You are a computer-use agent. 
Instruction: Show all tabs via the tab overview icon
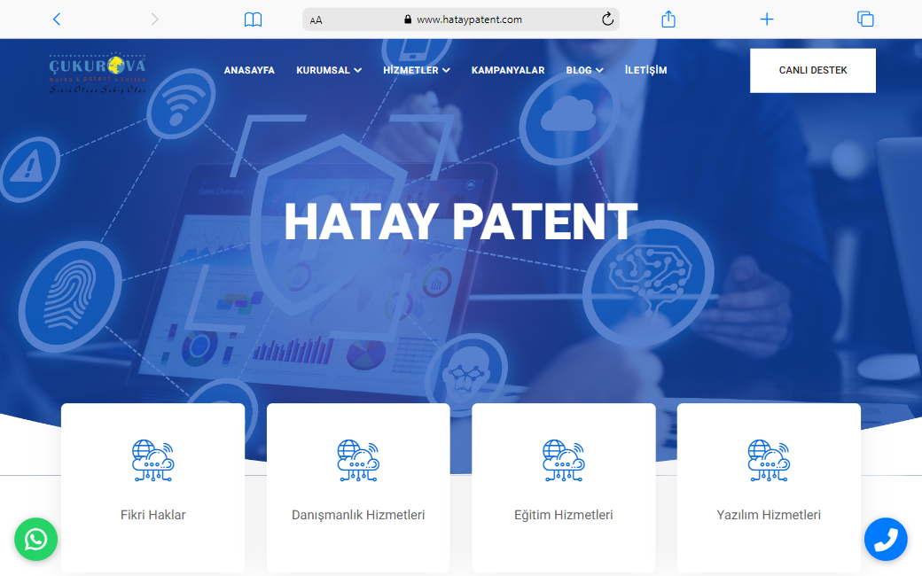(x=865, y=19)
